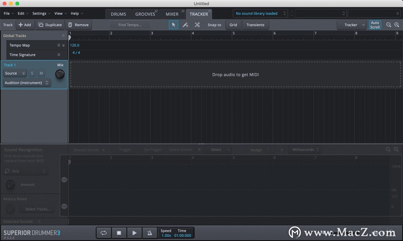Open the Settings menu
This screenshot has height=241, width=403.
(x=42, y=13)
